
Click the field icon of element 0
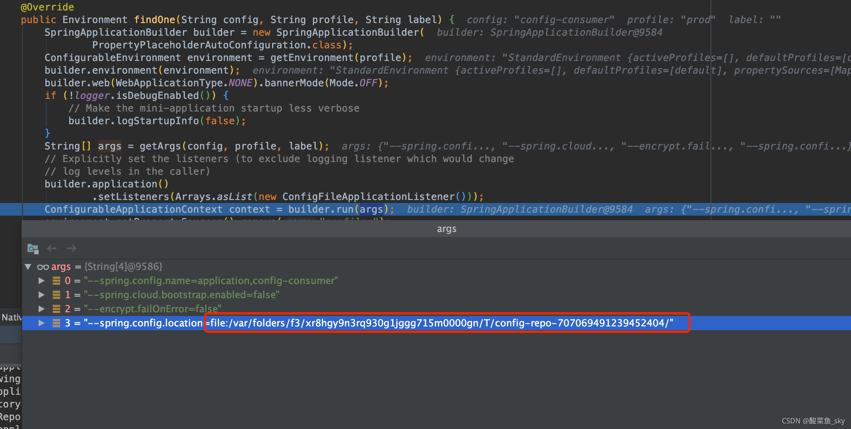(x=56, y=281)
